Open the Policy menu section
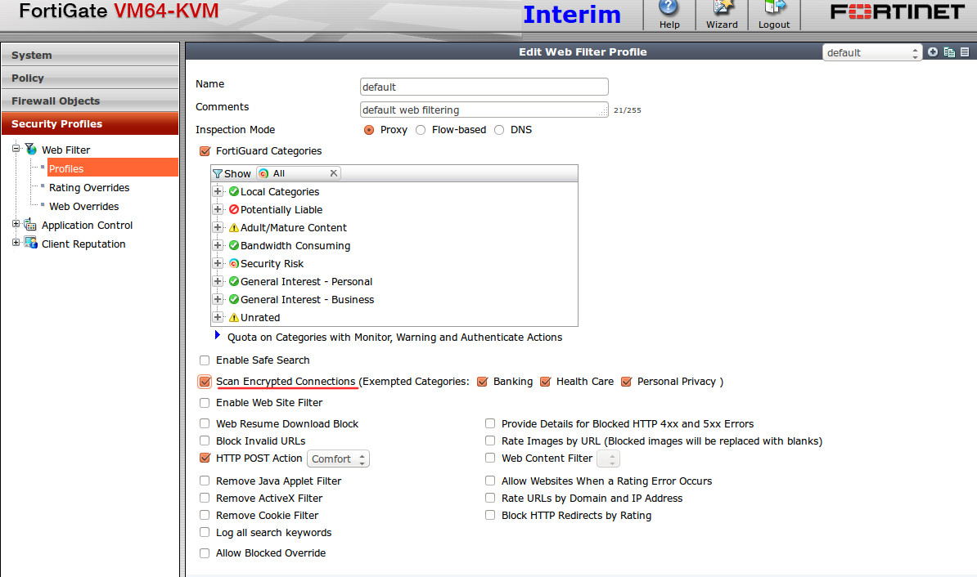 [x=90, y=78]
